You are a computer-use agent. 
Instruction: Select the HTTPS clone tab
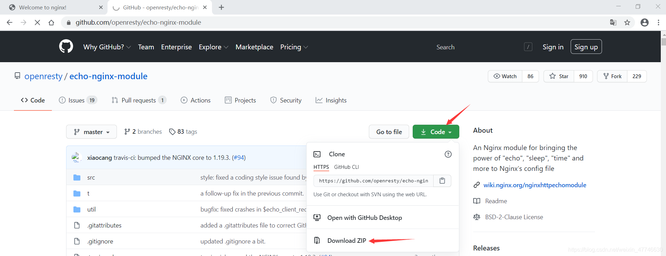click(321, 167)
